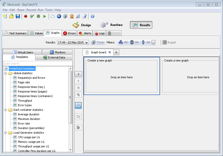Screen dimensions: 223x156
Task: Click the Tools button next to Results
Action: click(x=98, y=42)
